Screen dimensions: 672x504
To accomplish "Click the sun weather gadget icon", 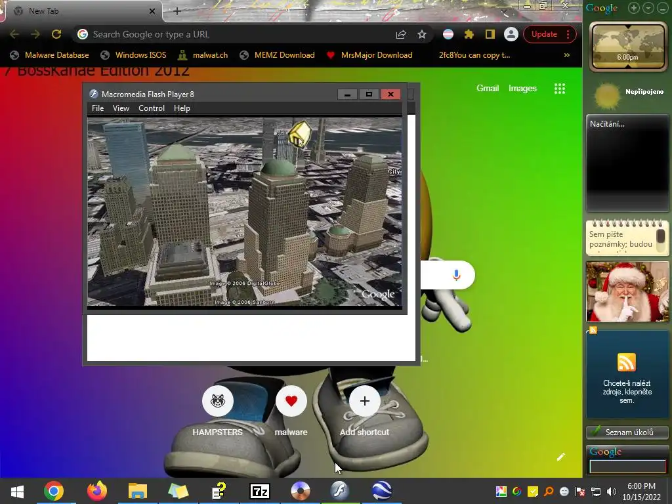I will tap(608, 95).
